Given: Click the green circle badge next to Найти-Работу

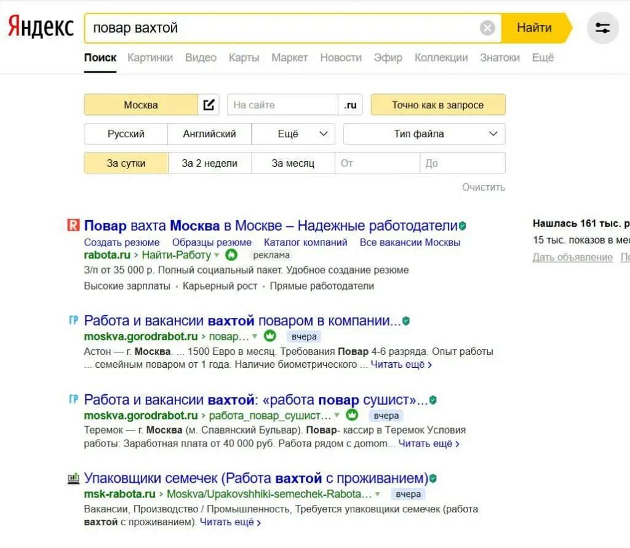Looking at the screenshot, I should [231, 255].
